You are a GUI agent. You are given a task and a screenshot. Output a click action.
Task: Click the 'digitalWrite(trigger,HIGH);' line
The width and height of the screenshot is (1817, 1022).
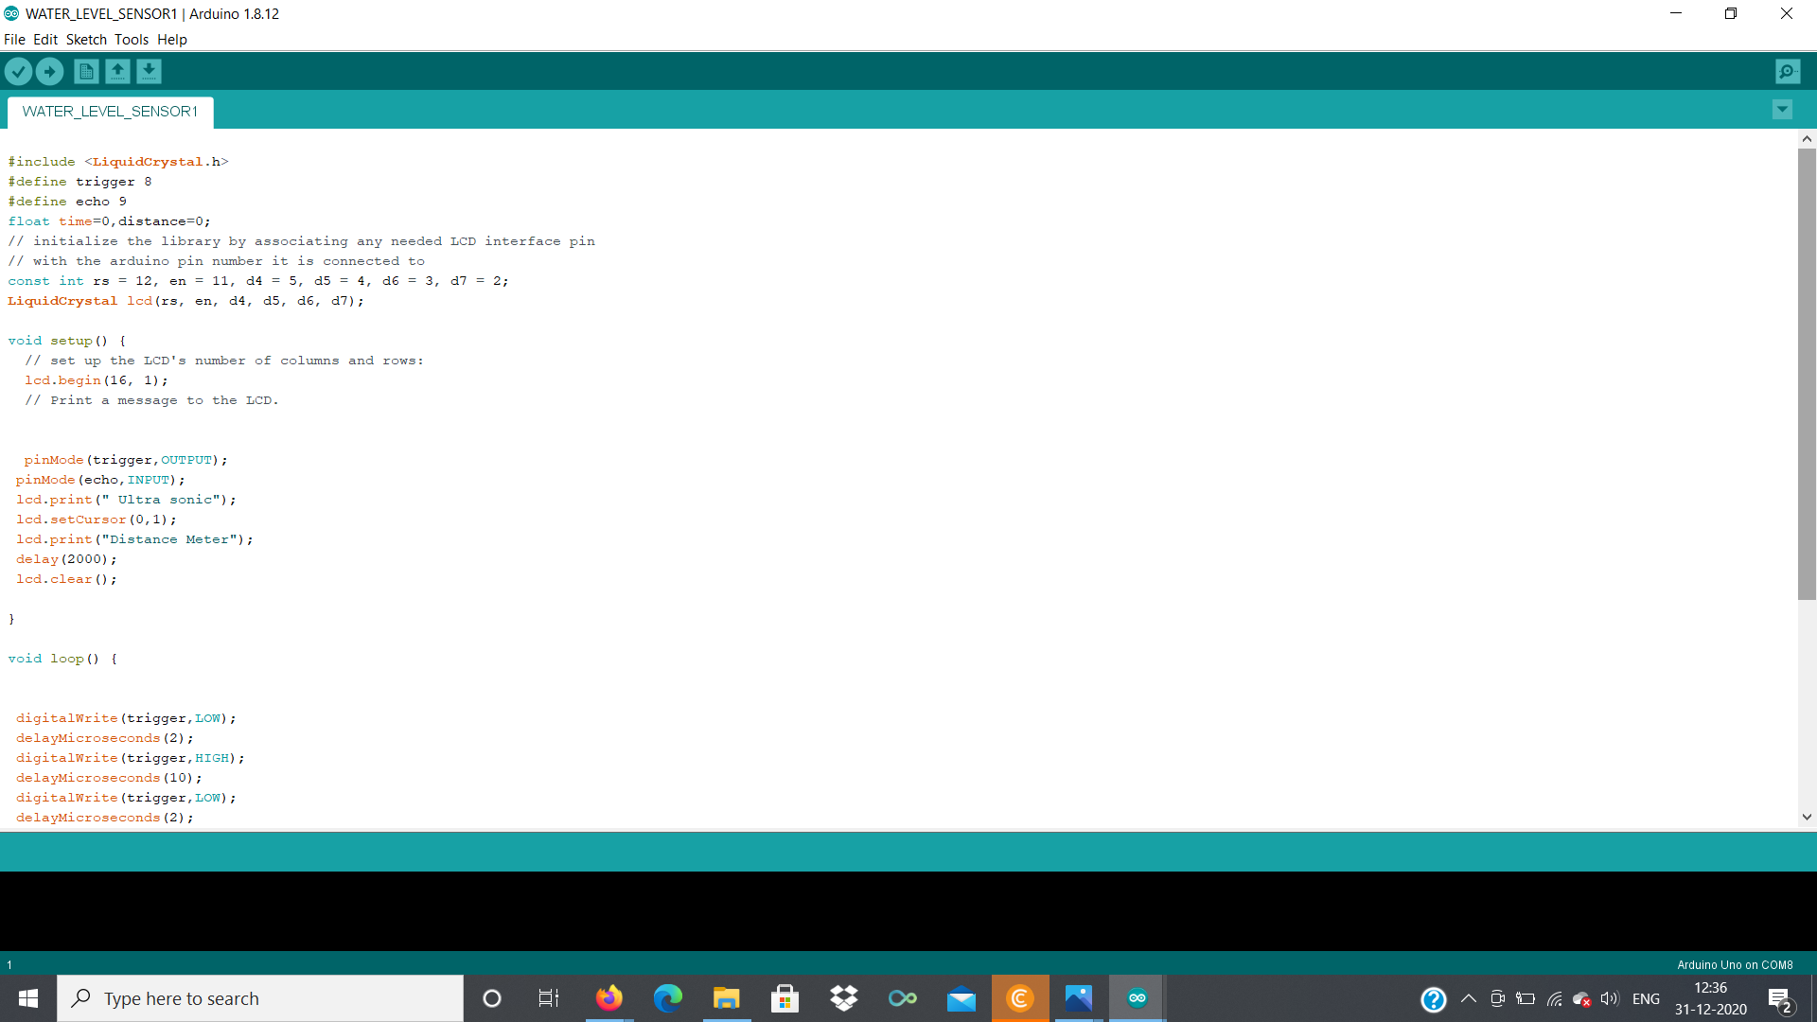pos(131,758)
